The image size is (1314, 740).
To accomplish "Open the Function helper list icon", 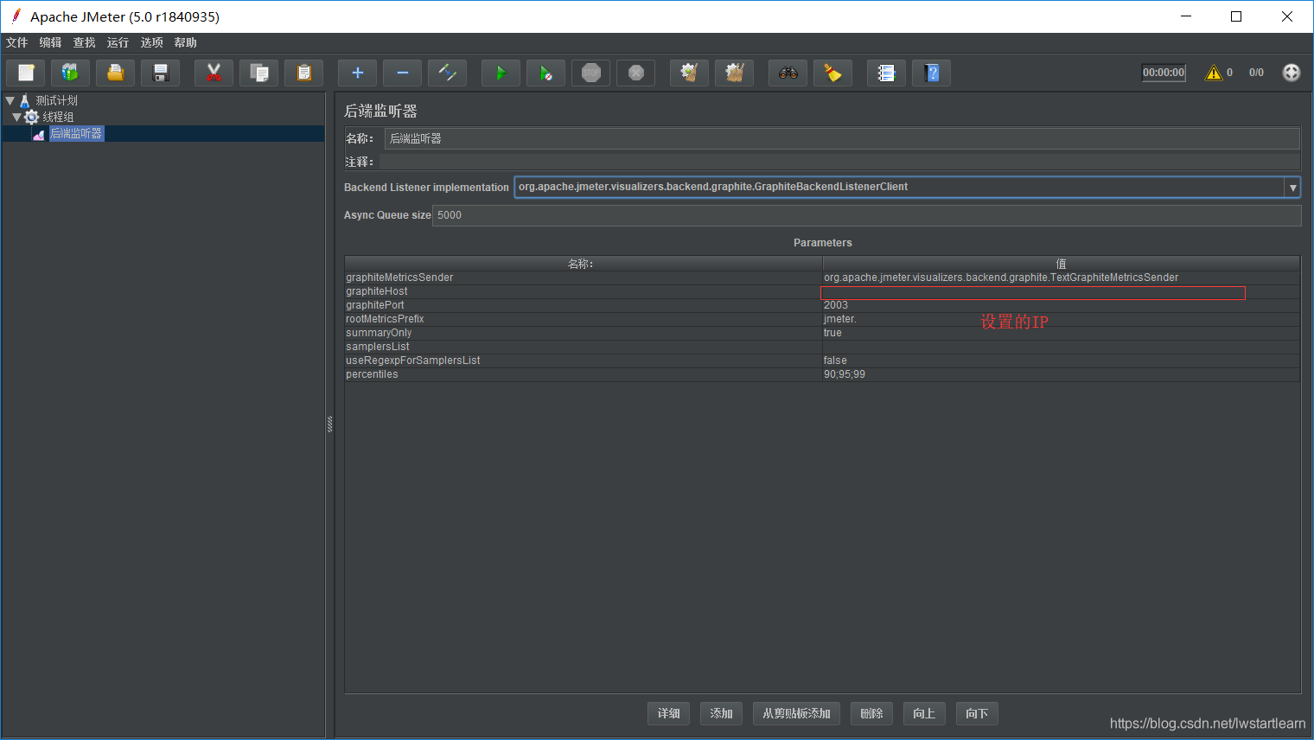I will (x=886, y=73).
